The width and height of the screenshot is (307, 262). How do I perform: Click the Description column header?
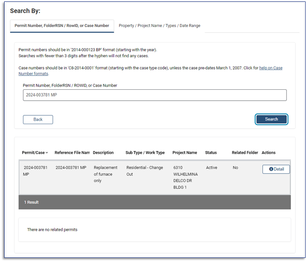tap(103, 153)
